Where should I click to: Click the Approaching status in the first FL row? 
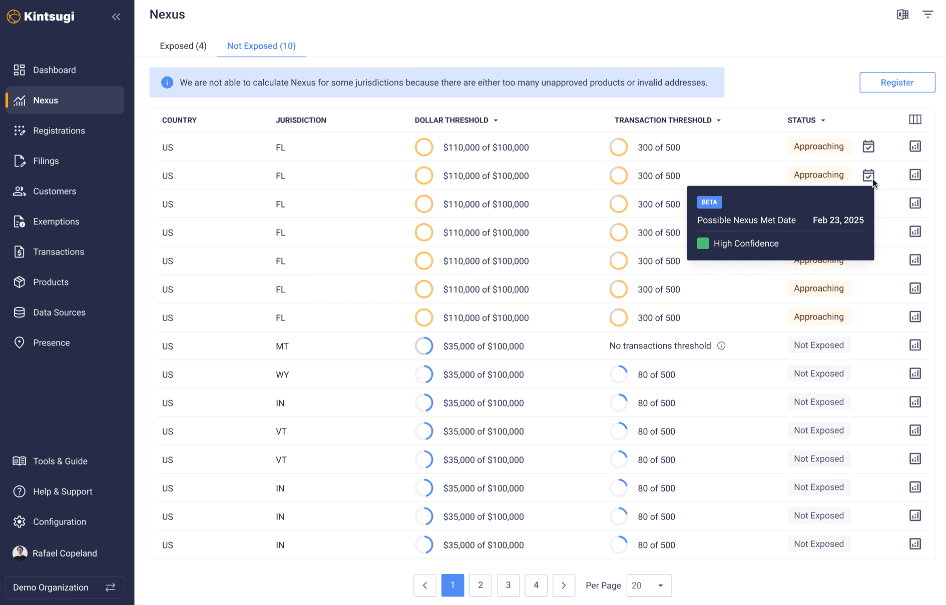(819, 146)
